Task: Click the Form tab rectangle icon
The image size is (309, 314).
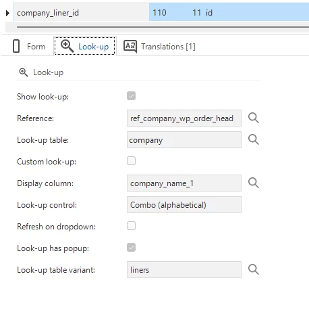Action: point(16,46)
